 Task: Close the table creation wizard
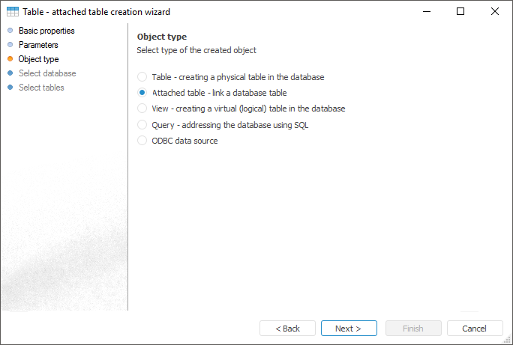click(x=495, y=12)
